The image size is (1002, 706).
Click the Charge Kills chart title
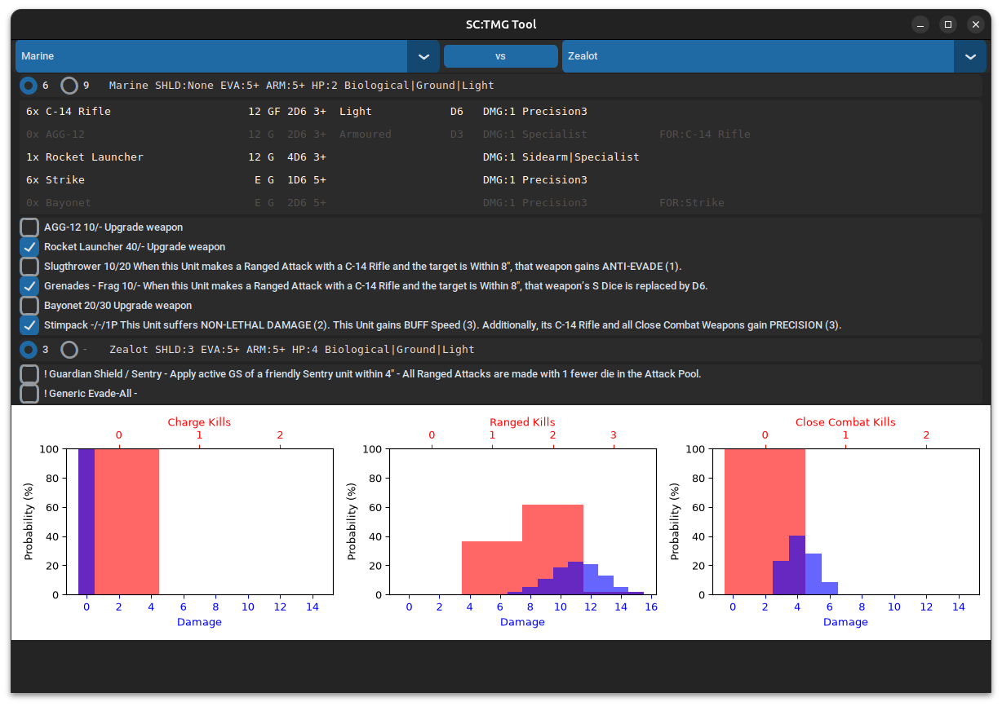tap(199, 422)
